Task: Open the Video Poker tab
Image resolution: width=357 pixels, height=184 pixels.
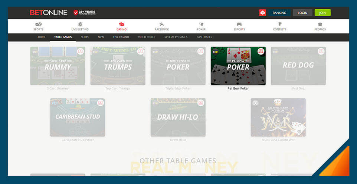Action: click(x=147, y=37)
